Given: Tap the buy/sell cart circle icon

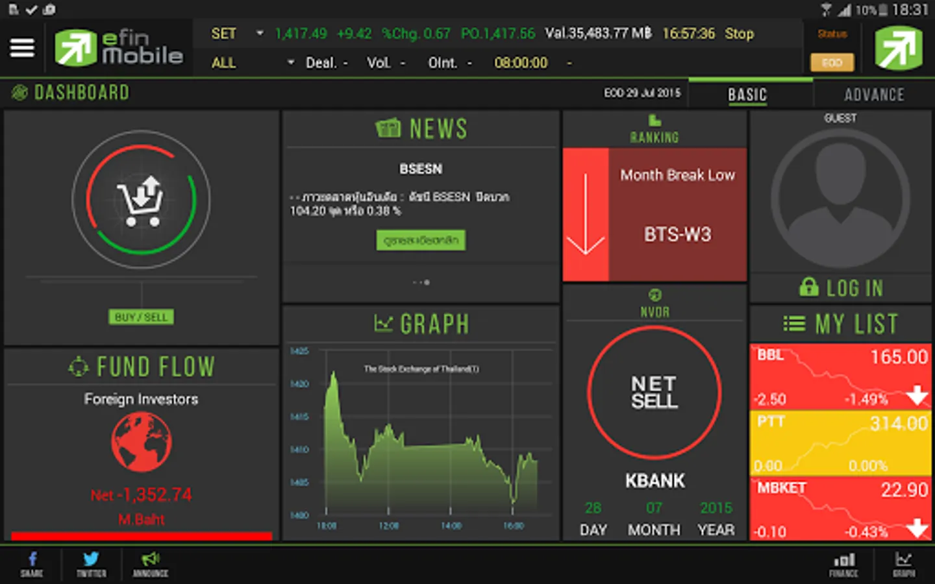Looking at the screenshot, I should point(141,200).
